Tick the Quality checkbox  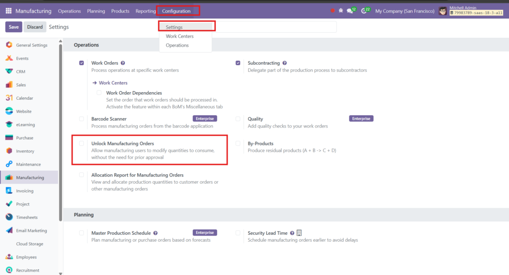[x=238, y=119]
